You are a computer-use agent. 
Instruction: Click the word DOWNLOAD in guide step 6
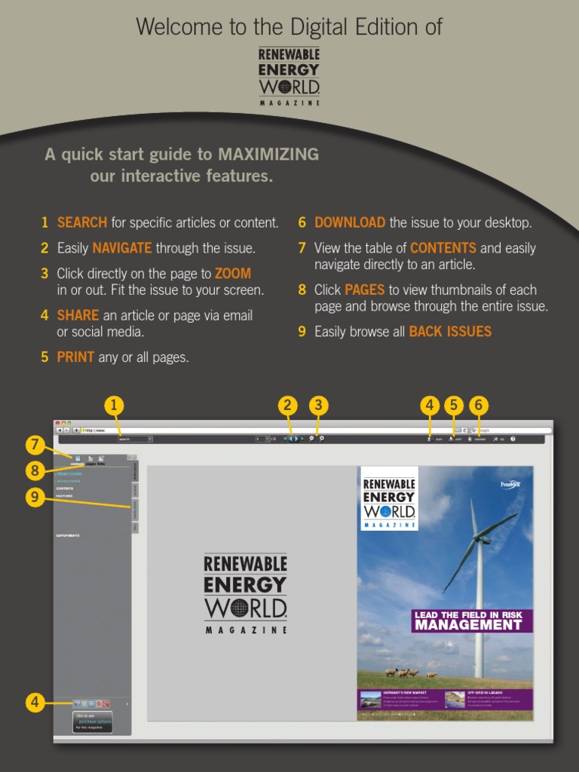point(350,222)
